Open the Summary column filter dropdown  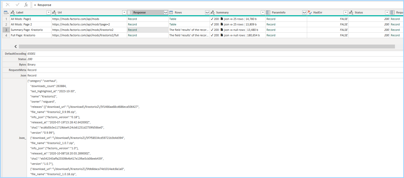(263, 12)
